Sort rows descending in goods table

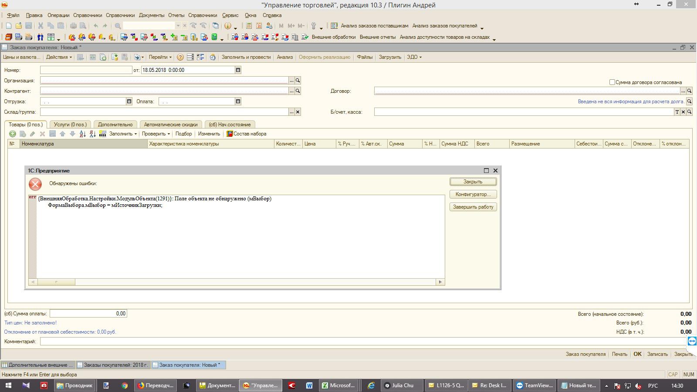[92, 134]
